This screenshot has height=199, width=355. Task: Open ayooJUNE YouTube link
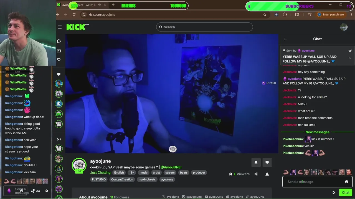(x=214, y=197)
